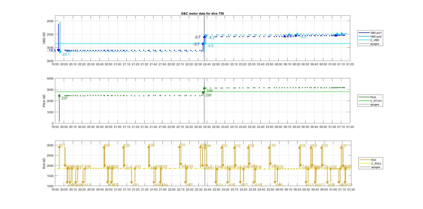Viewport: 423px width, 209px height.
Task: Click the '619' roll annotation
Action: [x=272, y=146]
